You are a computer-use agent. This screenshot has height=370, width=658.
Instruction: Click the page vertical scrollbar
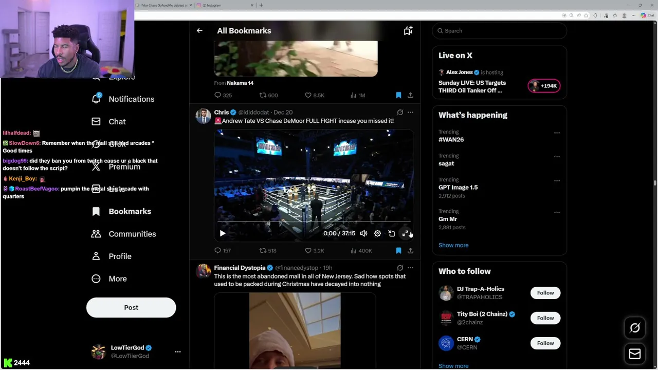655,182
